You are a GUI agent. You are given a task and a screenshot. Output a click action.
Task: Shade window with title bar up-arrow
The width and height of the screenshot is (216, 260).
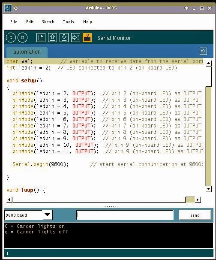point(186,8)
